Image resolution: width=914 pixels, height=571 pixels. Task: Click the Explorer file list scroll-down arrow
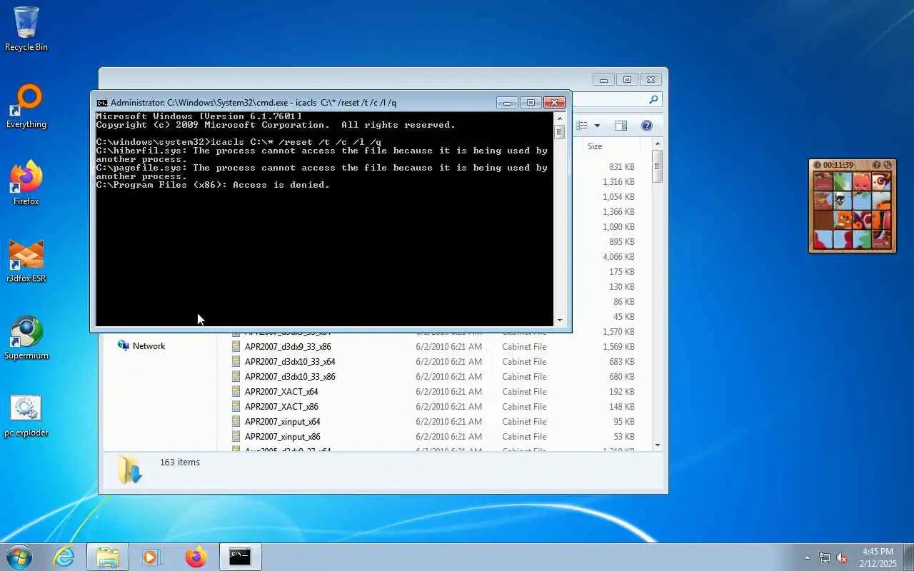tap(657, 445)
